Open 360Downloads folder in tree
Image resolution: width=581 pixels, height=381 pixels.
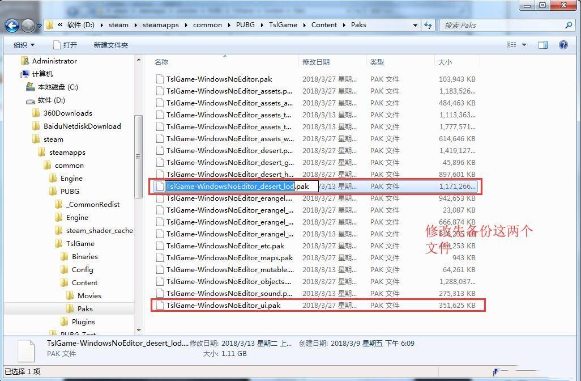pos(68,113)
